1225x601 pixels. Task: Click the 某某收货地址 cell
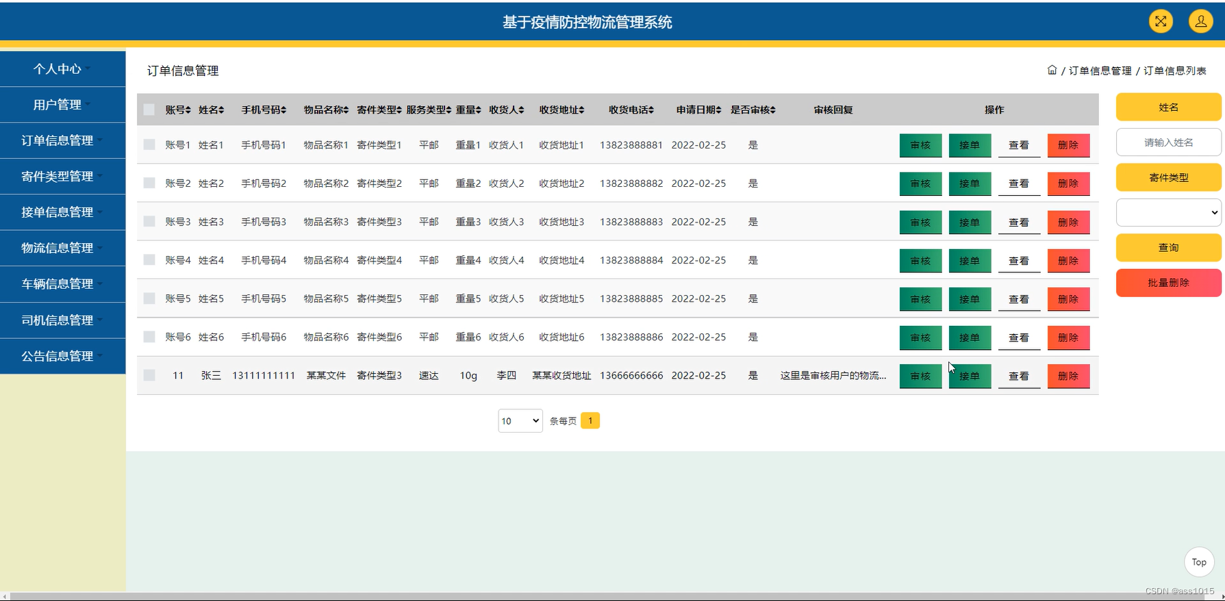561,375
